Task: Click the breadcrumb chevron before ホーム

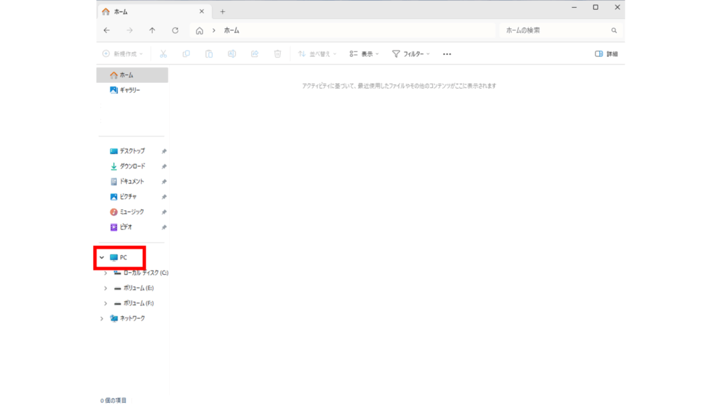Action: coord(213,30)
